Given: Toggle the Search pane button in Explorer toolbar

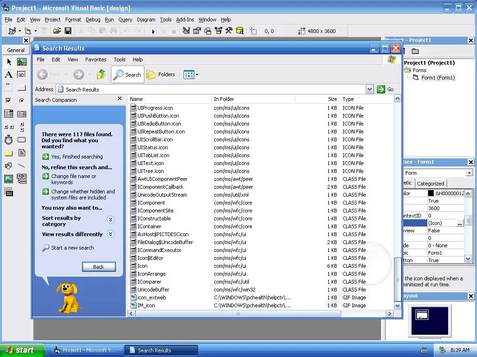Looking at the screenshot, I should coord(127,74).
